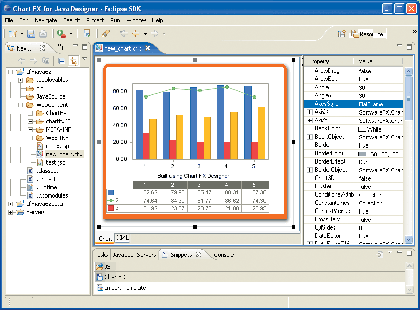
Task: Click the Last Edit Location arrow icon
Action: [124, 34]
